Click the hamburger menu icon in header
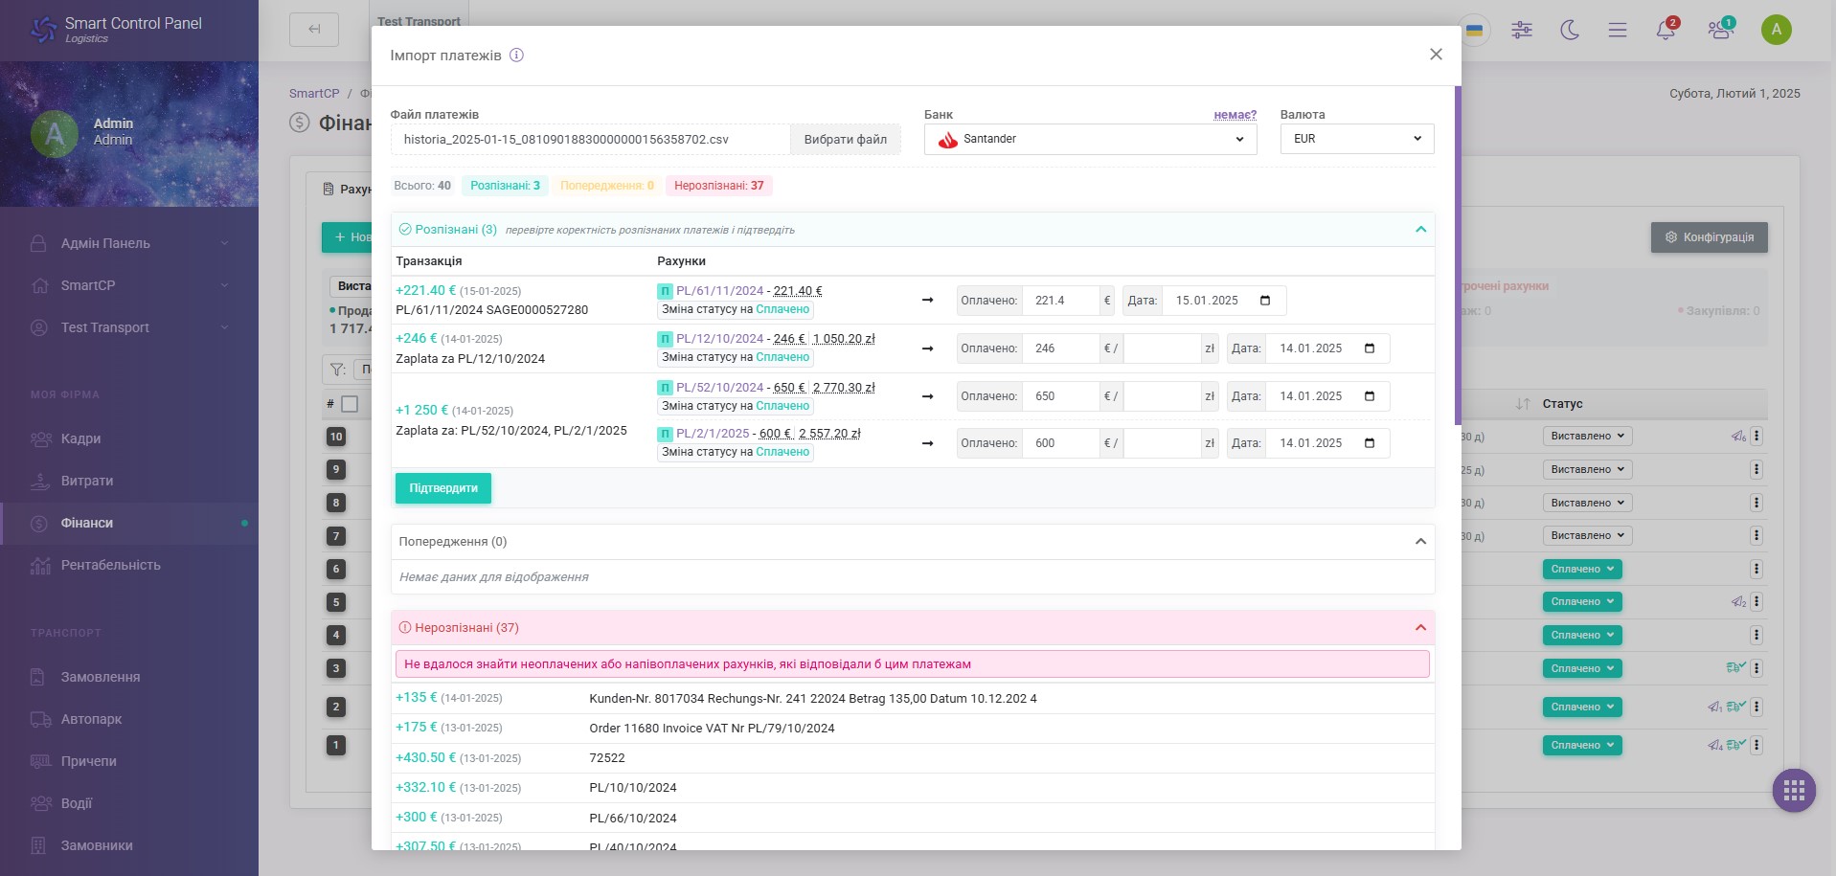Image resolution: width=1836 pixels, height=876 pixels. pos(1618,30)
